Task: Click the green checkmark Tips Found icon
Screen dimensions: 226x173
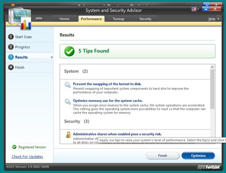Action: [69, 51]
